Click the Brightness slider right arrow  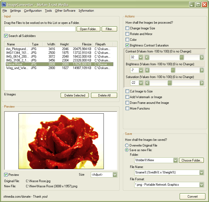coord(202,70)
